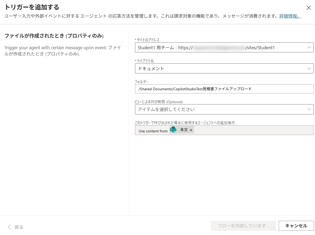Open the ビューによる列の制限 dropdown

point(224,109)
